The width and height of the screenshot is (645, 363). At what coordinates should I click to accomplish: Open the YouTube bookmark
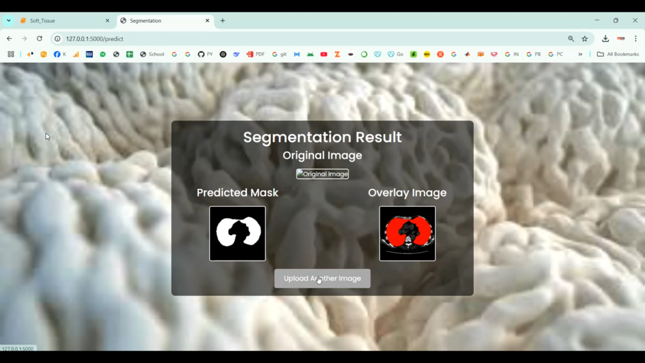pyautogui.click(x=323, y=54)
